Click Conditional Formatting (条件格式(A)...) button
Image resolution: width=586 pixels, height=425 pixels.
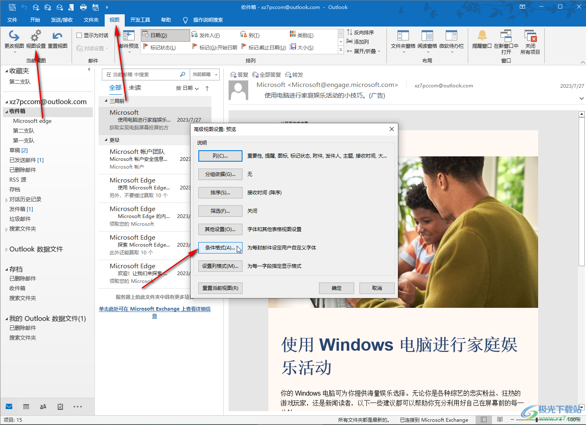click(x=220, y=248)
